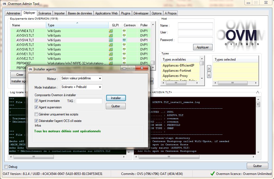Uncheck Agent supervision
Viewport: 274px width, 179px height.
[36, 107]
